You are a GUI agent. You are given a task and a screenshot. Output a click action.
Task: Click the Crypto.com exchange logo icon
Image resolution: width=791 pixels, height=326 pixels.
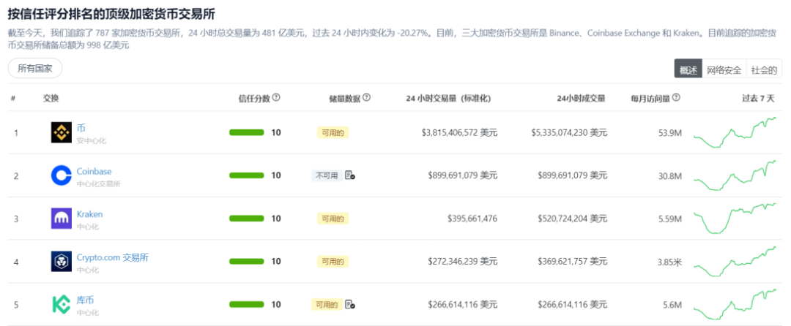click(x=62, y=262)
